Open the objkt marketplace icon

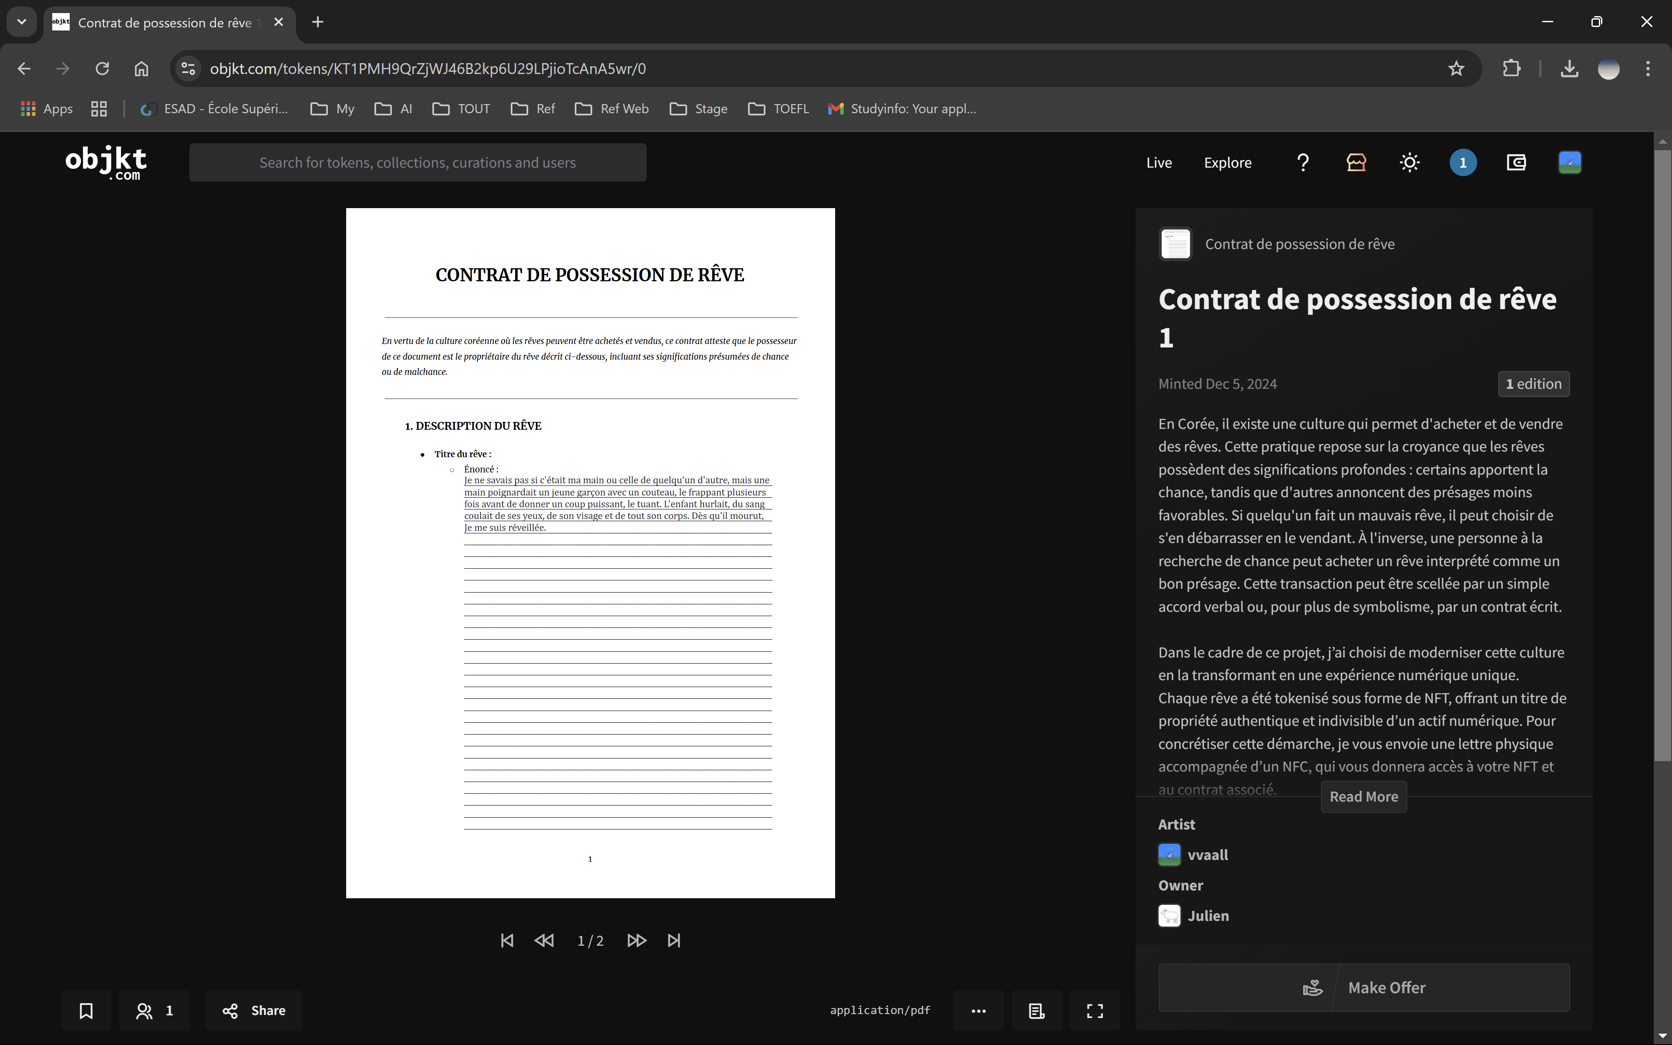1355,162
